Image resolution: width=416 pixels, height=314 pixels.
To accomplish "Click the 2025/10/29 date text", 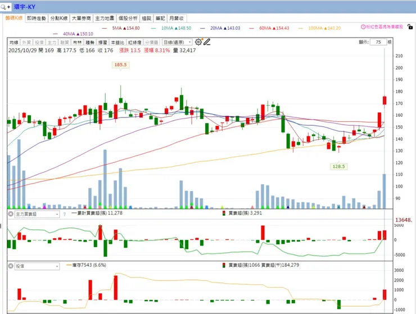I will point(22,51).
